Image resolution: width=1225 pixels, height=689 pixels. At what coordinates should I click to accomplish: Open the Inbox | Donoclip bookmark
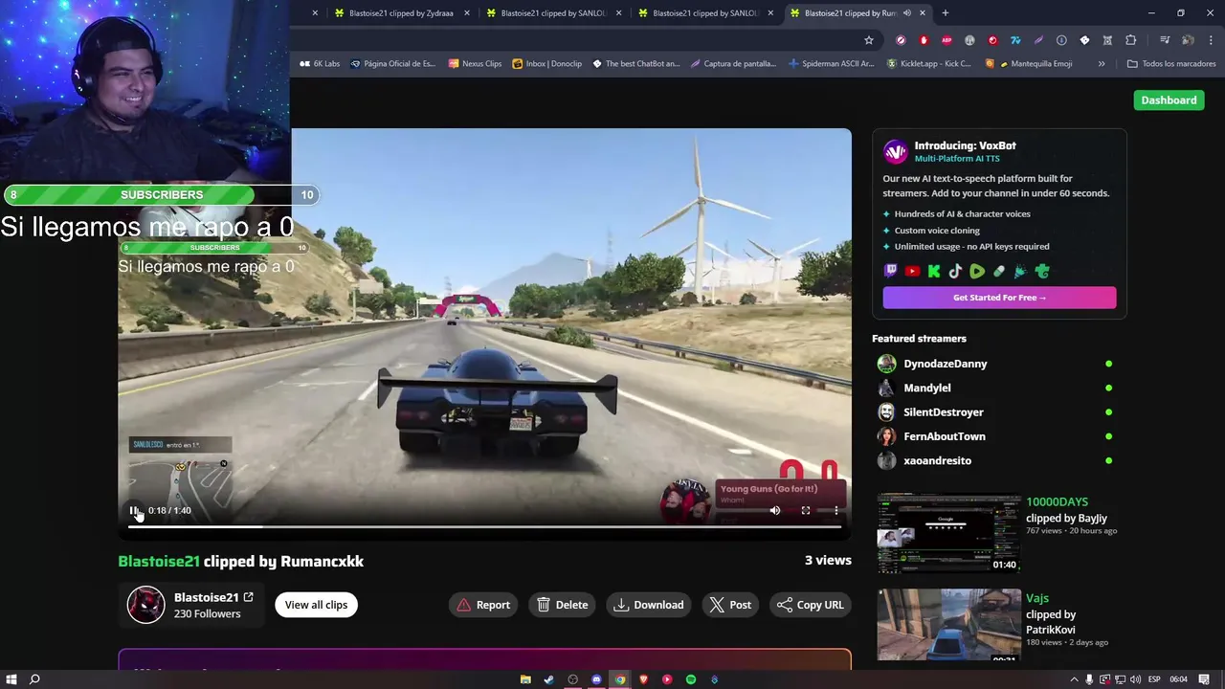(x=547, y=64)
